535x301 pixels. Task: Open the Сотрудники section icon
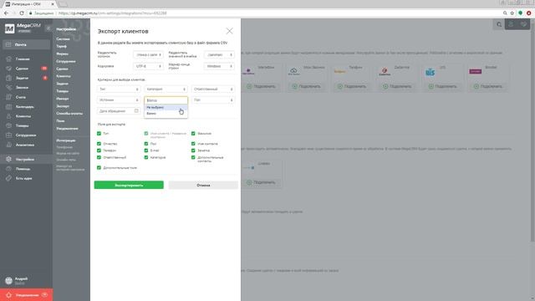[x=9, y=135]
